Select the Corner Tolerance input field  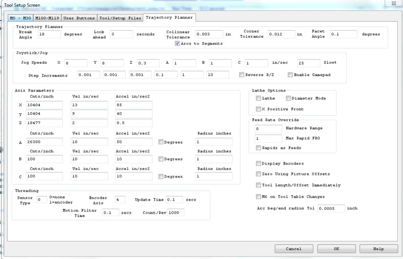(x=281, y=34)
